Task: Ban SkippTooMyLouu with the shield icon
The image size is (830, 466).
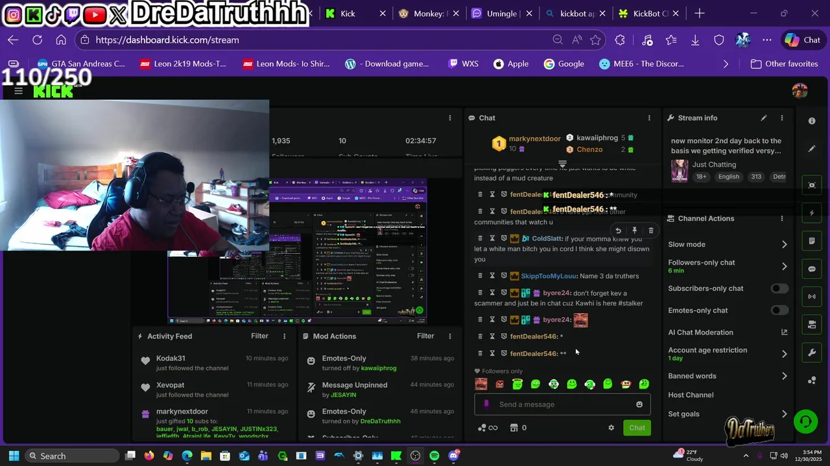Action: pos(504,276)
